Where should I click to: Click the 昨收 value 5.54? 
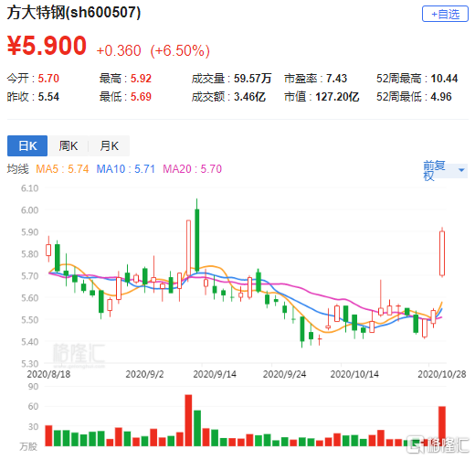coord(48,97)
